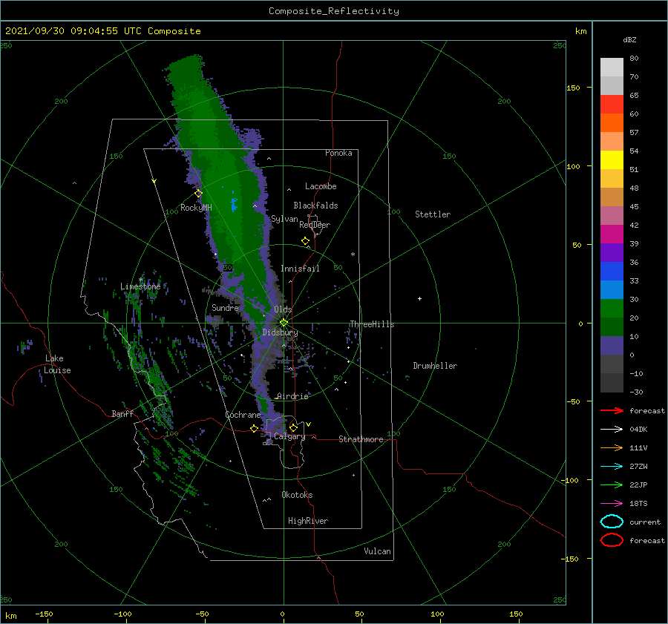Click the RockyMH label
This screenshot has width=668, height=624.
(196, 208)
